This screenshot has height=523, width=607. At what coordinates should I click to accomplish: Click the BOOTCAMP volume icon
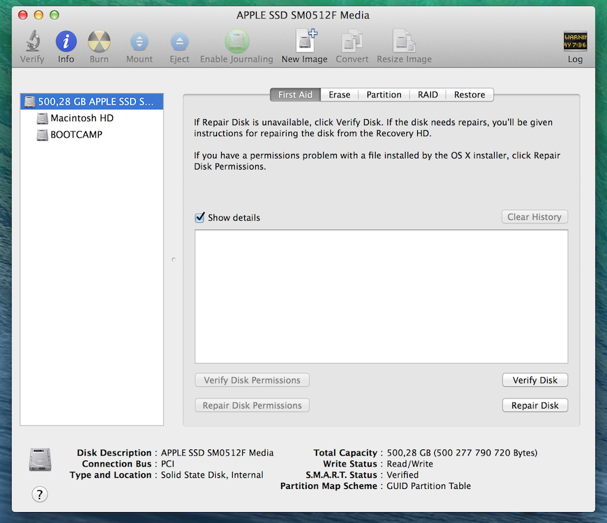(42, 135)
